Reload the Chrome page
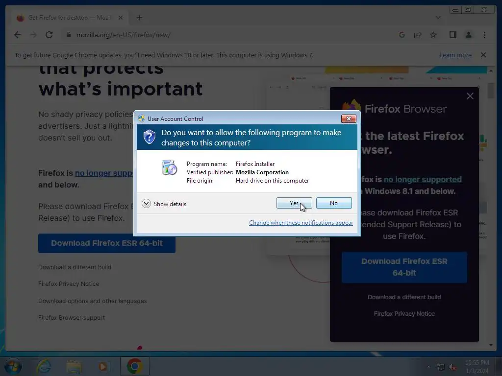502x376 pixels. click(x=49, y=35)
